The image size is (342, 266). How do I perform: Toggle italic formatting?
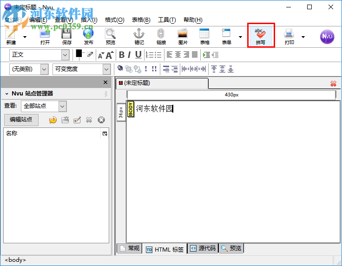[x=129, y=55]
